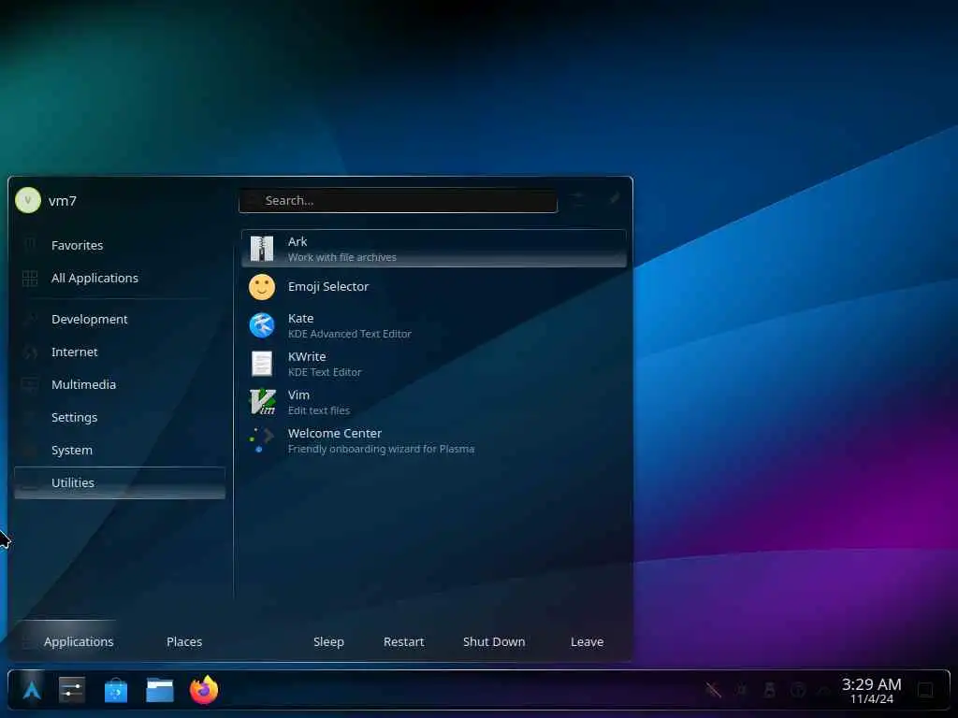Screen dimensions: 958x718
Task: Click the muted audio tray icon
Action: point(712,691)
